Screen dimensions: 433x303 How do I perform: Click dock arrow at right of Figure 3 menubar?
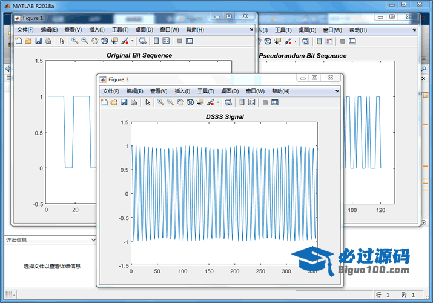(337, 91)
